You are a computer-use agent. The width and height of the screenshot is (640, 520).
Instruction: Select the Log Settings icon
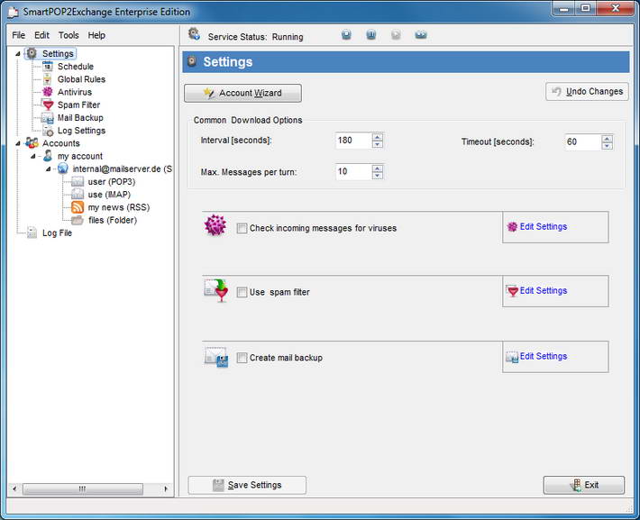[x=48, y=131]
